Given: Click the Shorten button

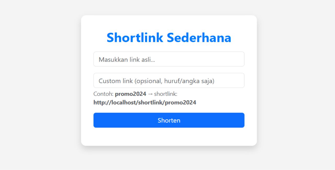Looking at the screenshot, I should pos(169,120).
